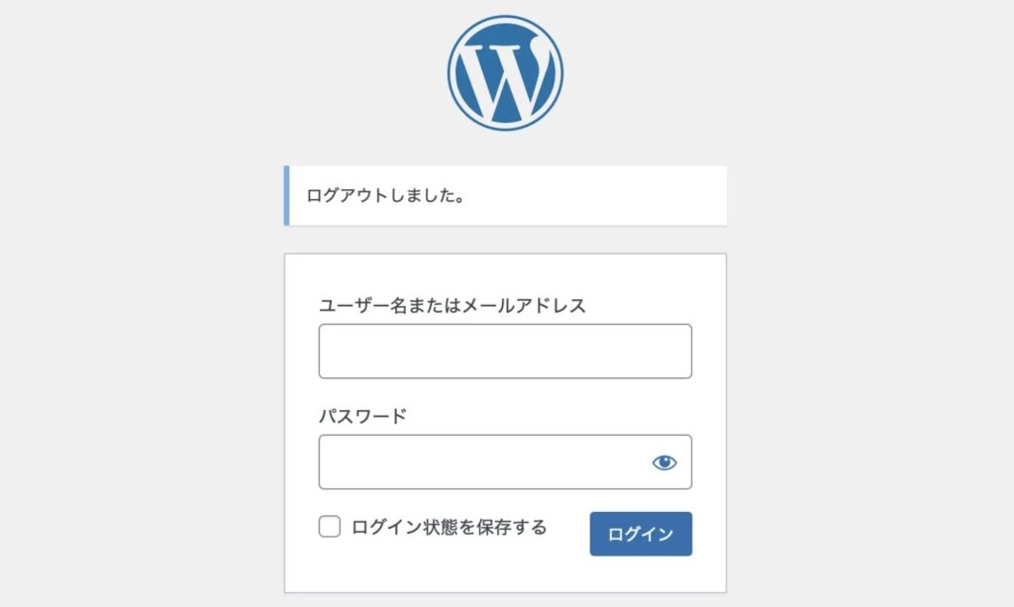1014x607 pixels.
Task: Open WordPress.org via the logo link
Action: tap(505, 71)
